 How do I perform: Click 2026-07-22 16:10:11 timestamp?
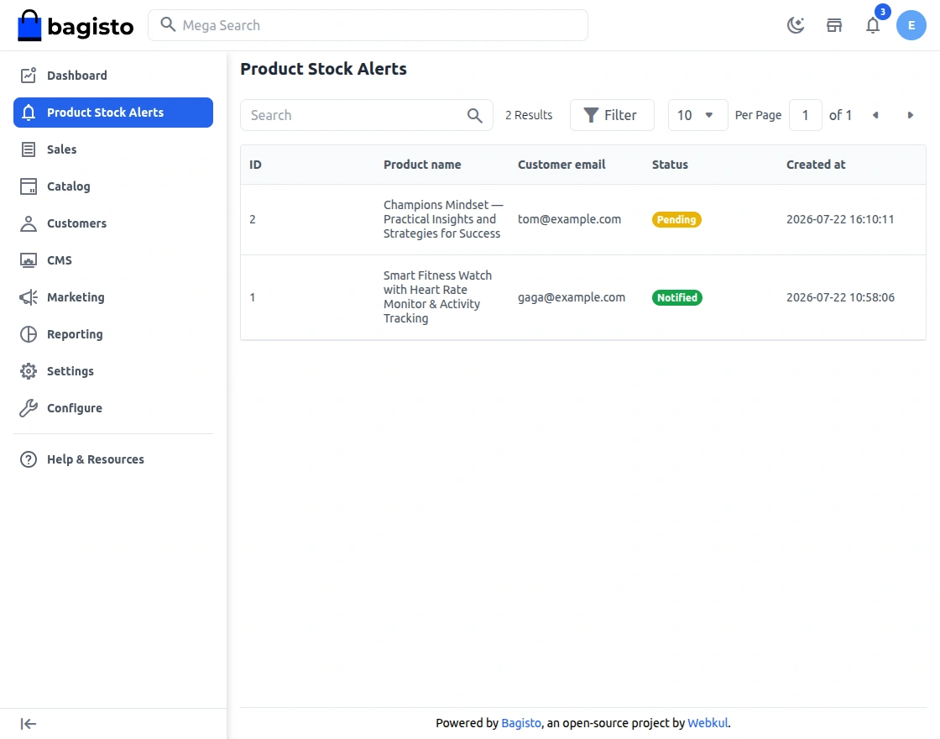click(x=840, y=219)
